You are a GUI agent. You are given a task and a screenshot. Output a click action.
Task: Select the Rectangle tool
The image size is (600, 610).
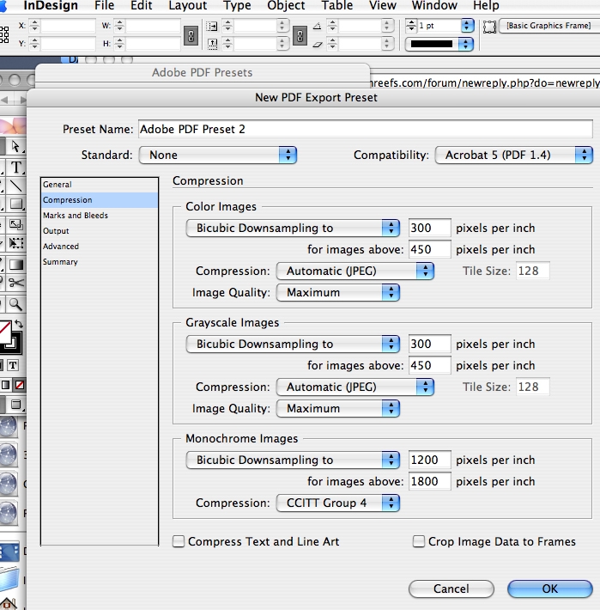(x=16, y=204)
